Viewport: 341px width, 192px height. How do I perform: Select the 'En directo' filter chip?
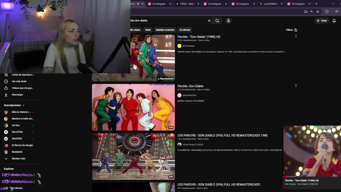tap(185, 30)
